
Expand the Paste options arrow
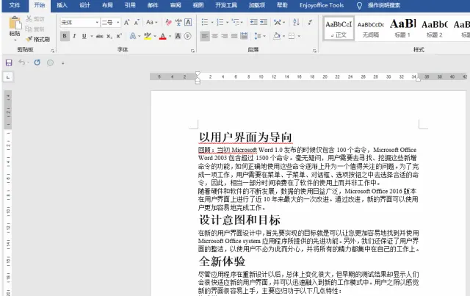click(x=15, y=40)
